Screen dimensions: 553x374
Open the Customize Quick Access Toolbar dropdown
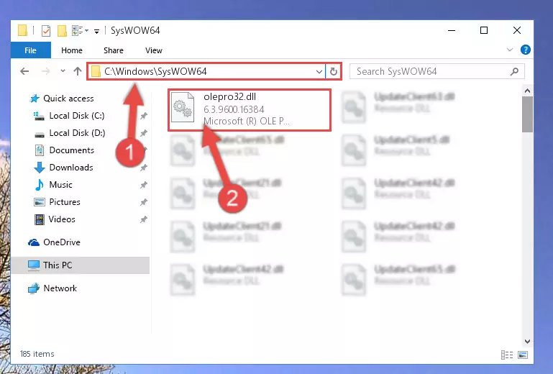[96, 32]
